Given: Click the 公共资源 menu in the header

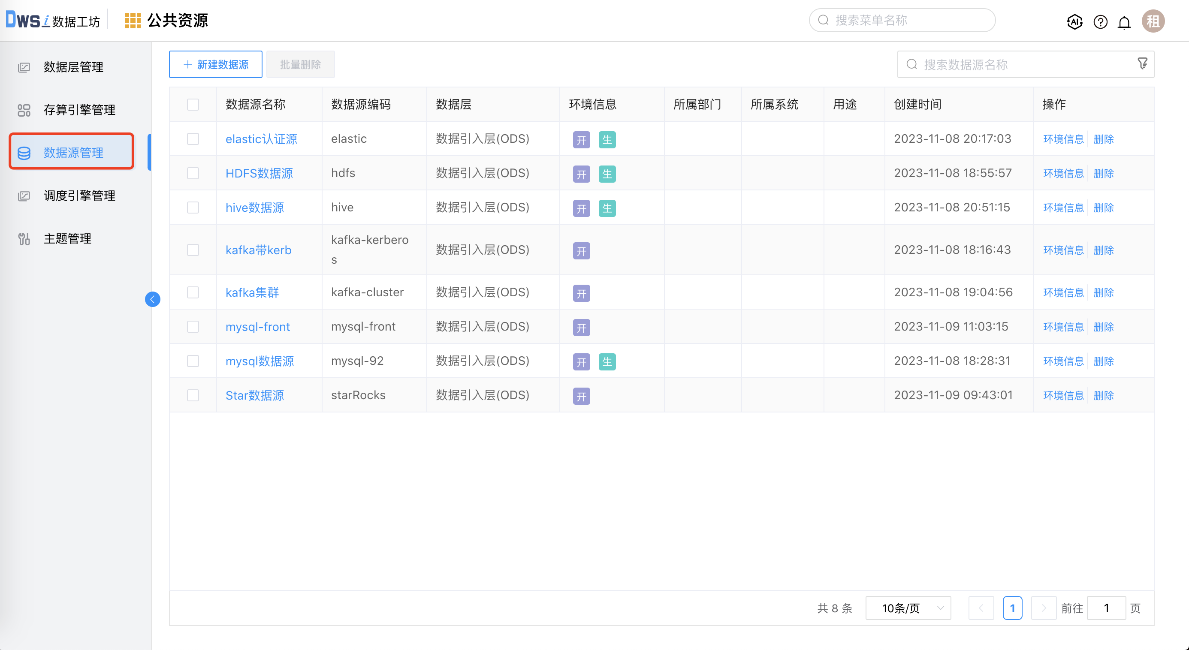Looking at the screenshot, I should [x=178, y=20].
